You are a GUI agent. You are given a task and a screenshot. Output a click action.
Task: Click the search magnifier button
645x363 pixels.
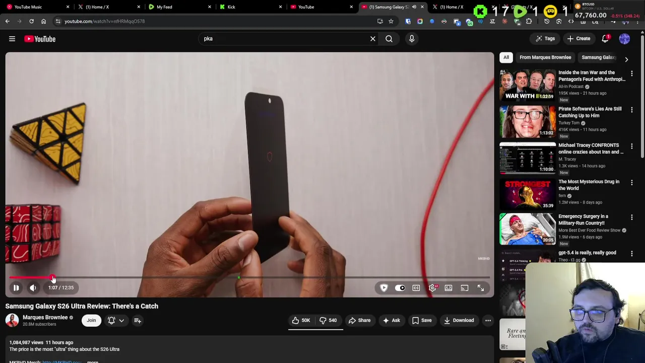point(389,39)
